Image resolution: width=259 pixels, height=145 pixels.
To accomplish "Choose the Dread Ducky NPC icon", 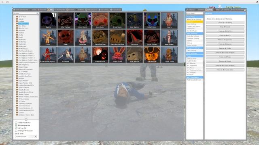I will click(x=117, y=21).
